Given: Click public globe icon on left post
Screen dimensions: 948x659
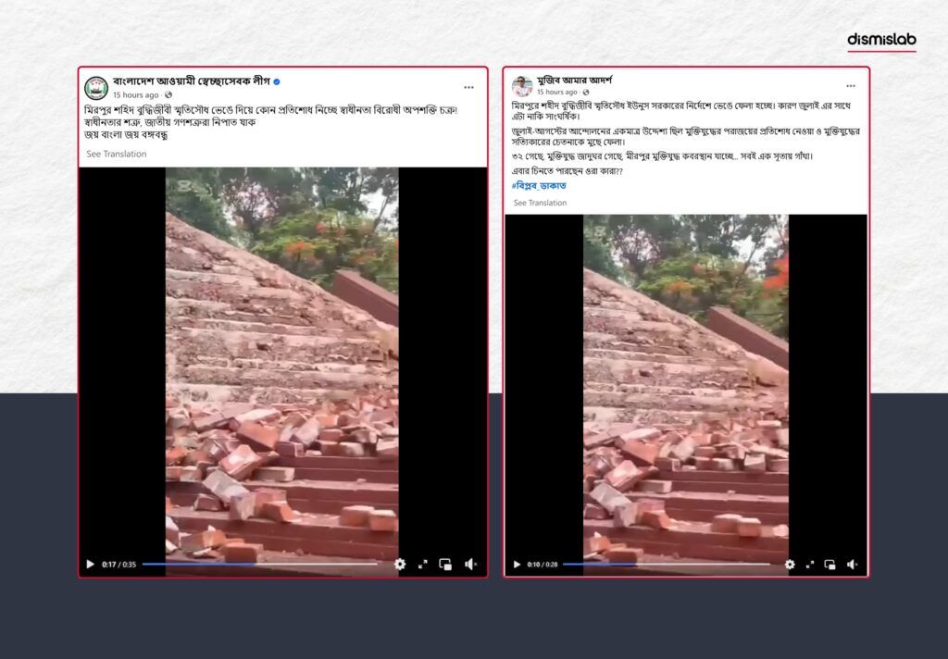Looking at the screenshot, I should point(168,95).
